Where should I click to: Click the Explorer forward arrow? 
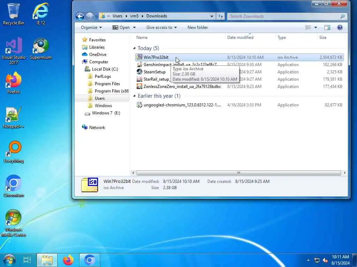(90, 16)
